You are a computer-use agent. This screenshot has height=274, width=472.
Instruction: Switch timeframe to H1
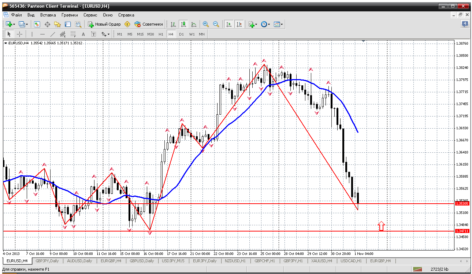tap(161, 34)
